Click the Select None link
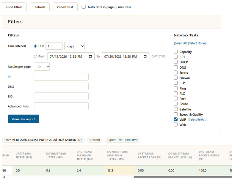The image size is (232, 181). 197,43
